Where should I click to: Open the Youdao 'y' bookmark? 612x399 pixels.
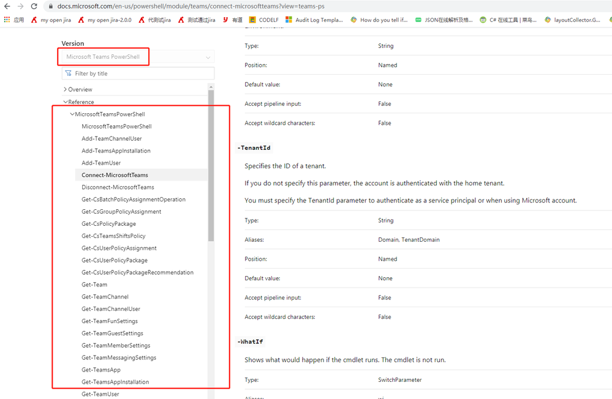pos(233,20)
